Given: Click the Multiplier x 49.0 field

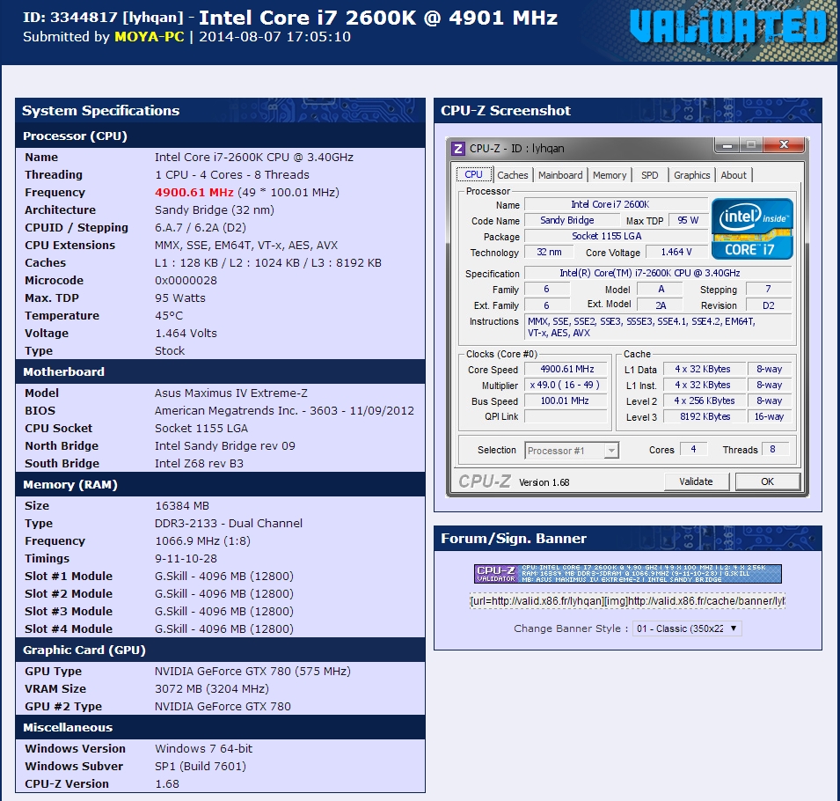Looking at the screenshot, I should click(x=566, y=385).
